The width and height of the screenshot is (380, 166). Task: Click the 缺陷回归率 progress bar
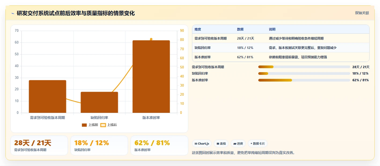[x=304, y=74]
